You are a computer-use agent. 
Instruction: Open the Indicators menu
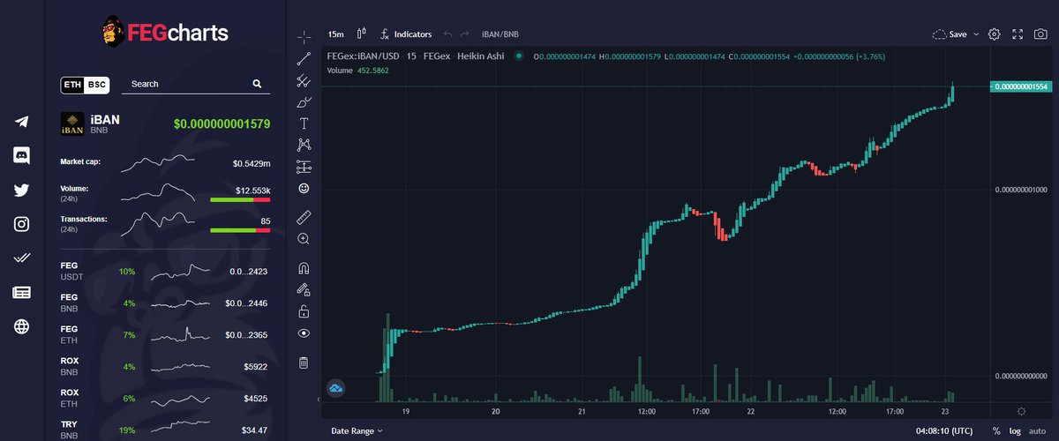(406, 34)
